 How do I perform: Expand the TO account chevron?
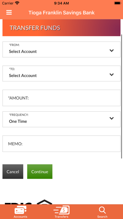[112, 75]
